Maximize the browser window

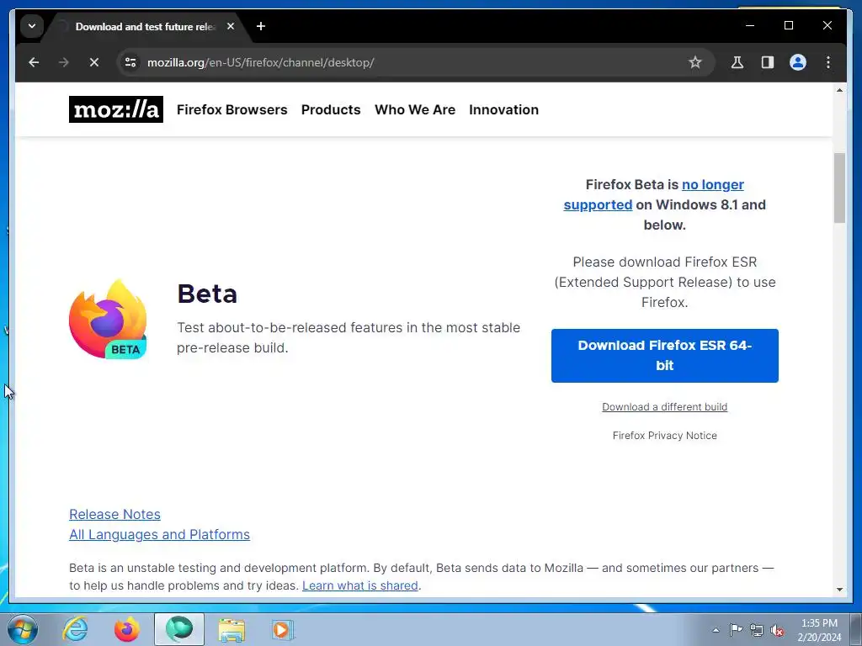click(x=788, y=25)
